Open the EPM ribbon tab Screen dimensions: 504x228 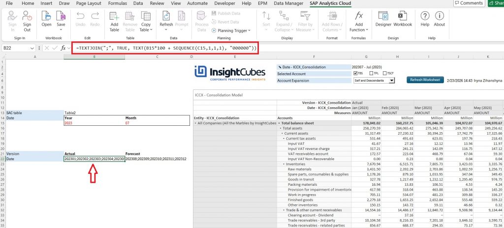point(263,3)
